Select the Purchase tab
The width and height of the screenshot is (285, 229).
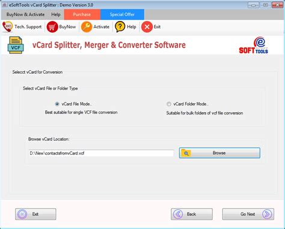tap(82, 14)
